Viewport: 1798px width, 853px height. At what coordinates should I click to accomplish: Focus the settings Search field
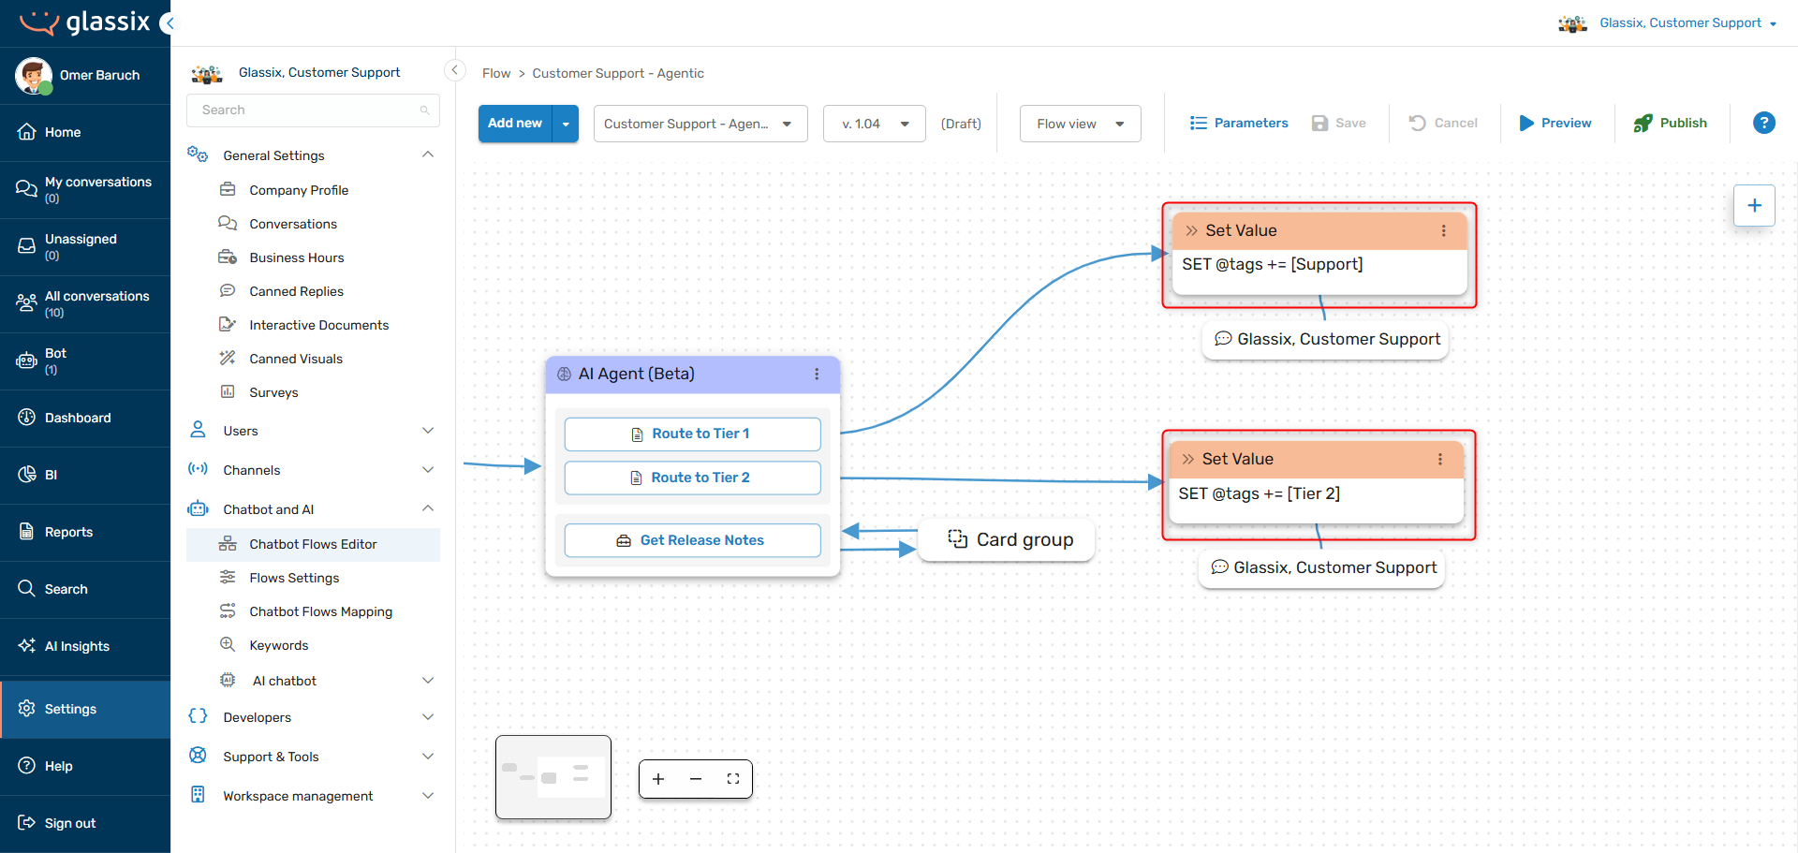click(x=313, y=110)
